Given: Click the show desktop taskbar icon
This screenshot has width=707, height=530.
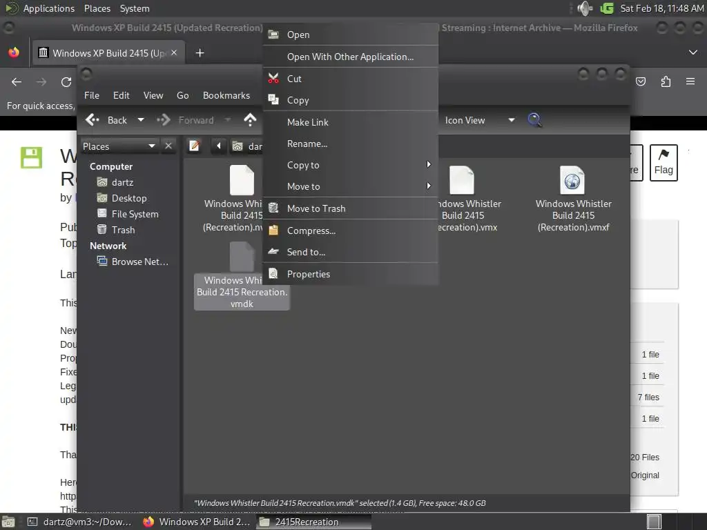Looking at the screenshot, I should pyautogui.click(x=8, y=522).
